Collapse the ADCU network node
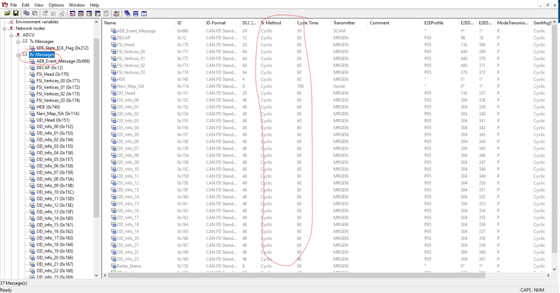This screenshot has width=560, height=293. tap(12, 35)
